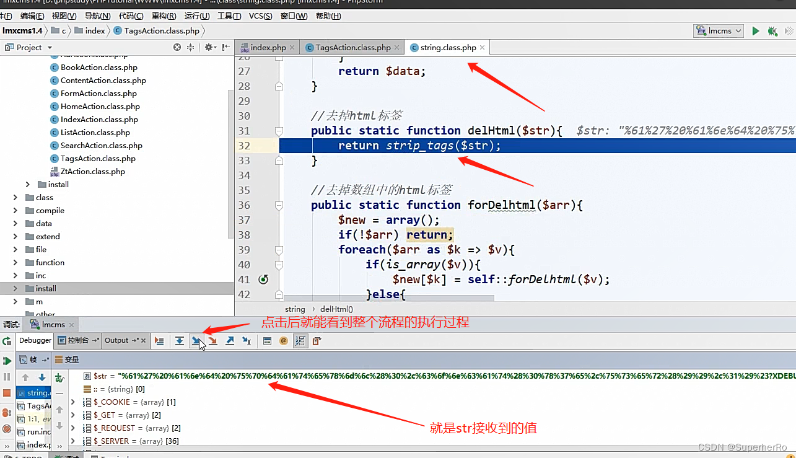Click the @ watch-values icon
Viewport: 796px width, 458px height.
[x=284, y=341]
